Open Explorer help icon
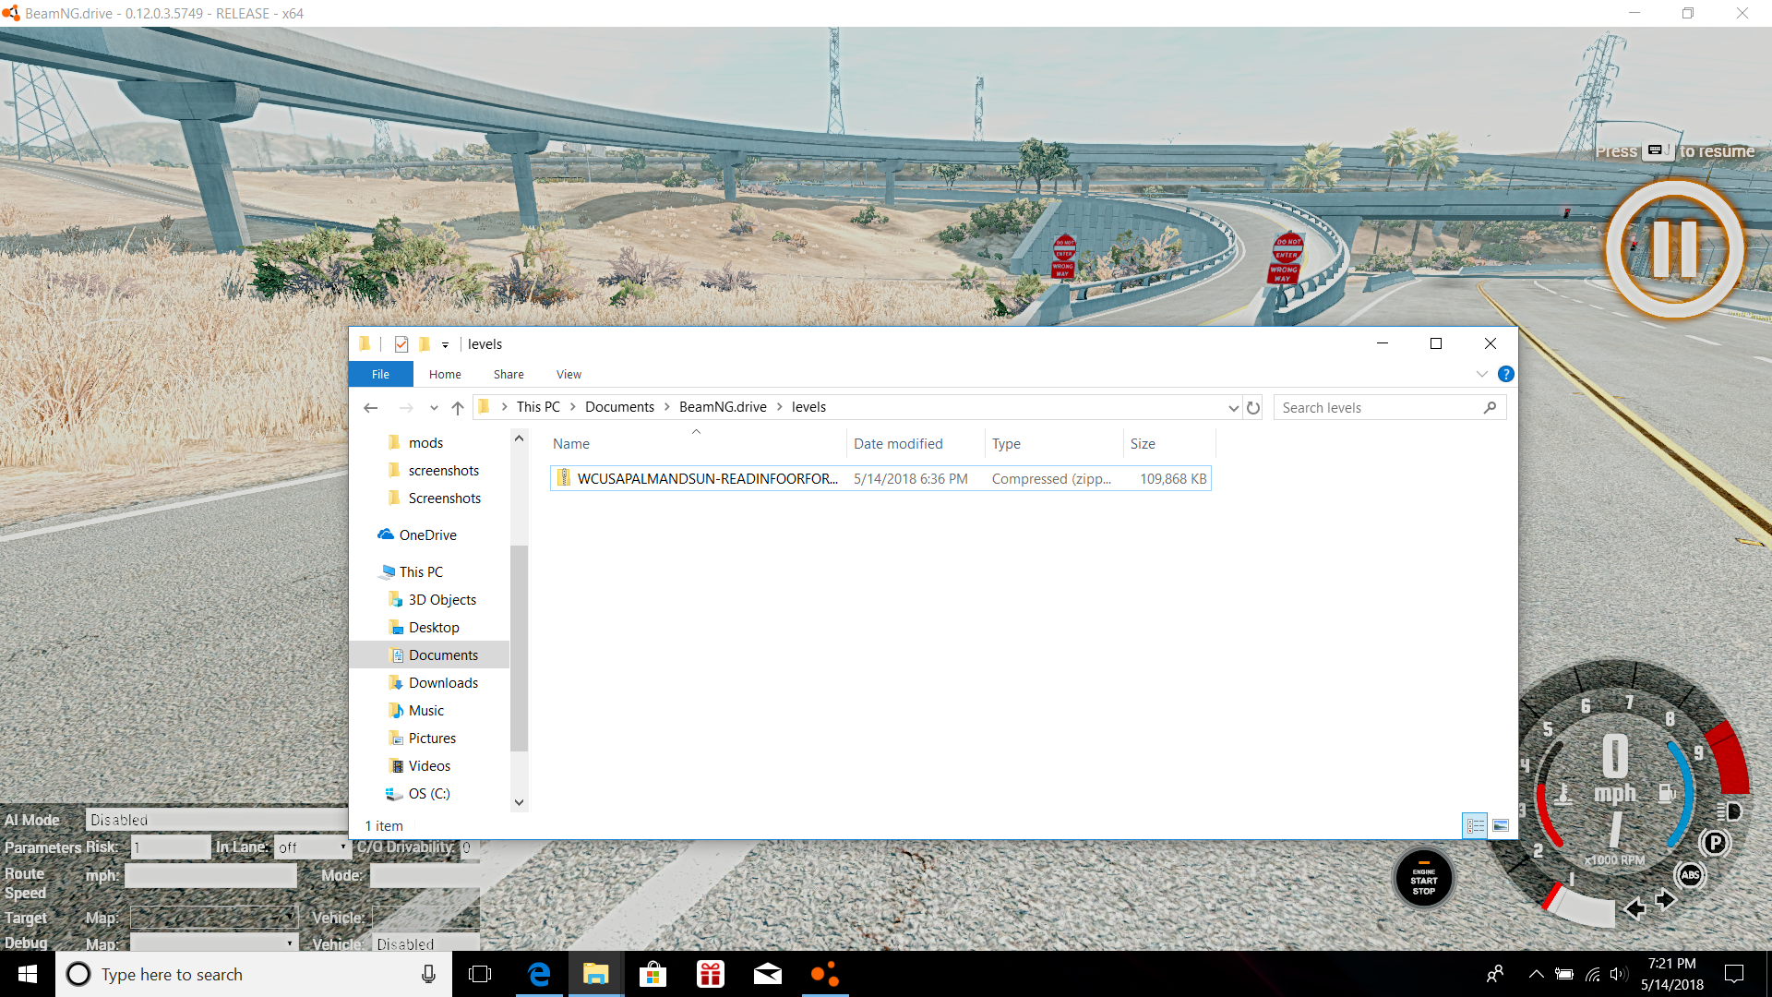This screenshot has height=997, width=1772. tap(1506, 374)
